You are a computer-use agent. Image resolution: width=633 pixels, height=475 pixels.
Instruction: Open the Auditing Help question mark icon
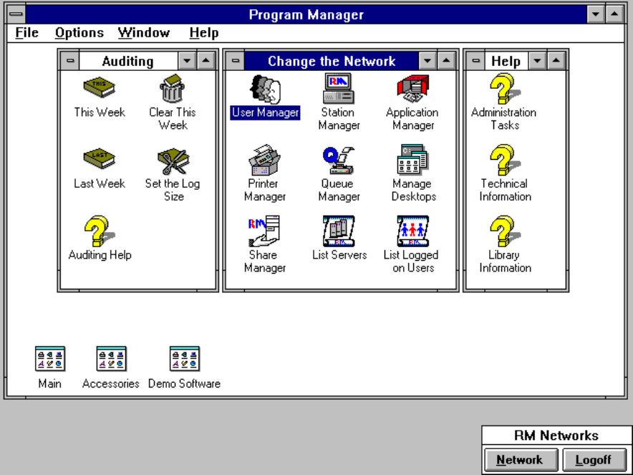coord(100,231)
